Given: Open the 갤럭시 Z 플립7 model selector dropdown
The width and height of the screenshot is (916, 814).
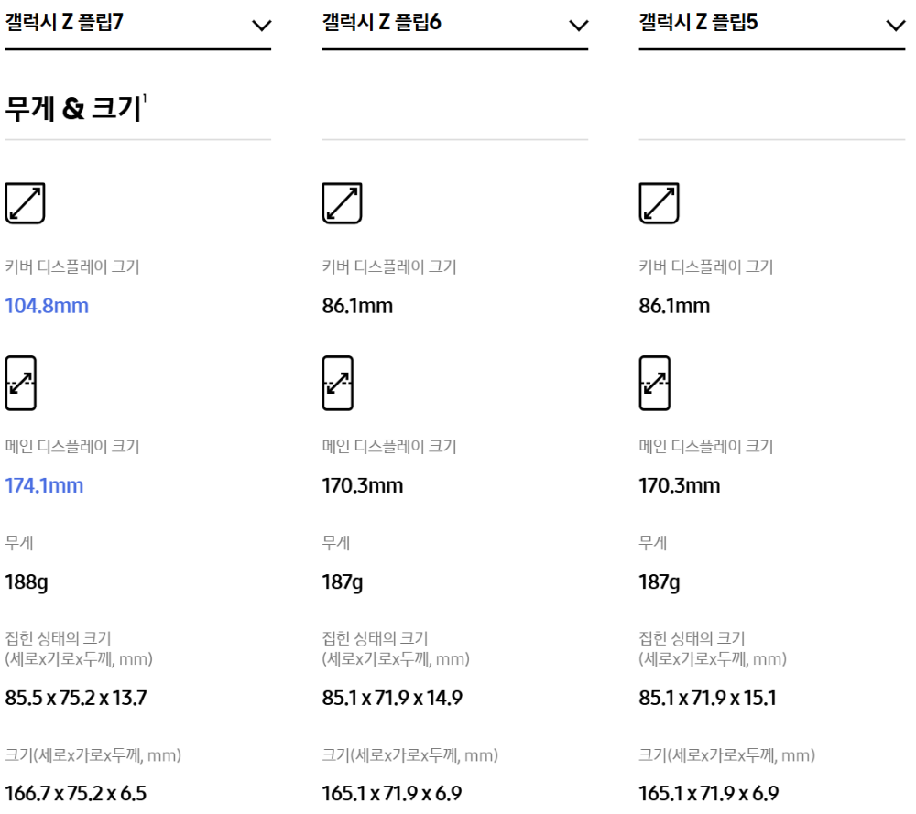Looking at the screenshot, I should (264, 26).
